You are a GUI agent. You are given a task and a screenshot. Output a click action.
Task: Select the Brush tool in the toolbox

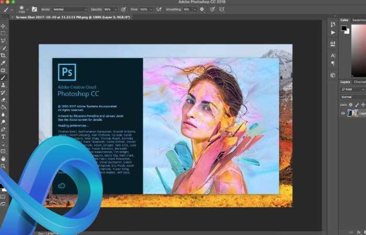point(3,78)
